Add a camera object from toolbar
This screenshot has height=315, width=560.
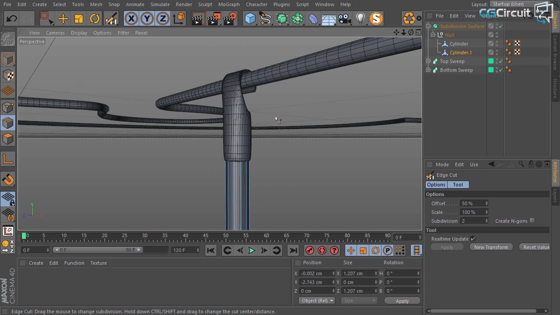(345, 18)
